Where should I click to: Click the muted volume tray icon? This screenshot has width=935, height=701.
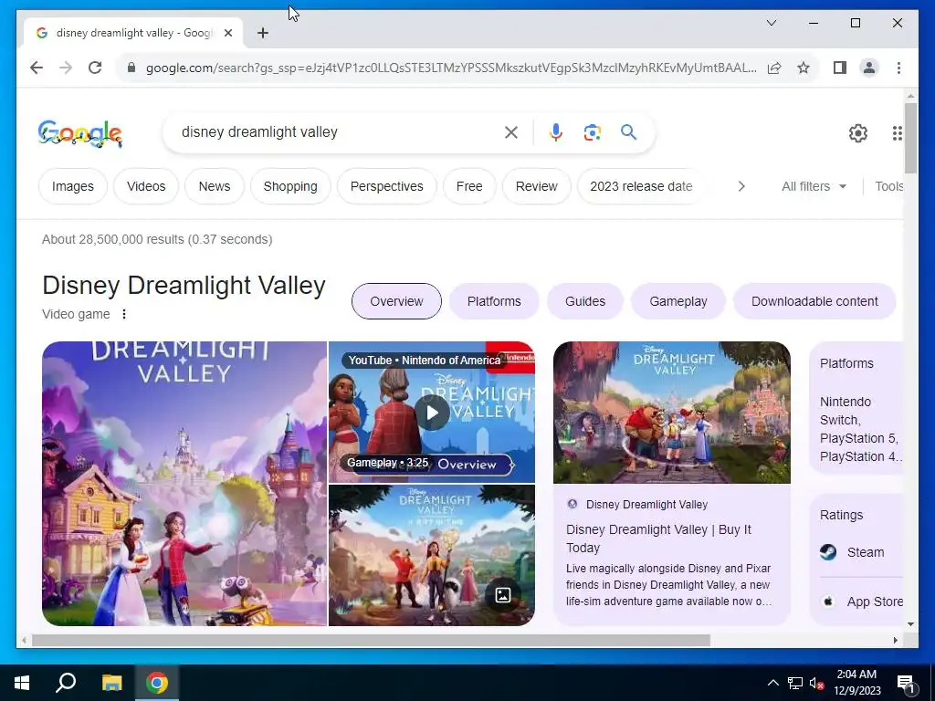816,683
